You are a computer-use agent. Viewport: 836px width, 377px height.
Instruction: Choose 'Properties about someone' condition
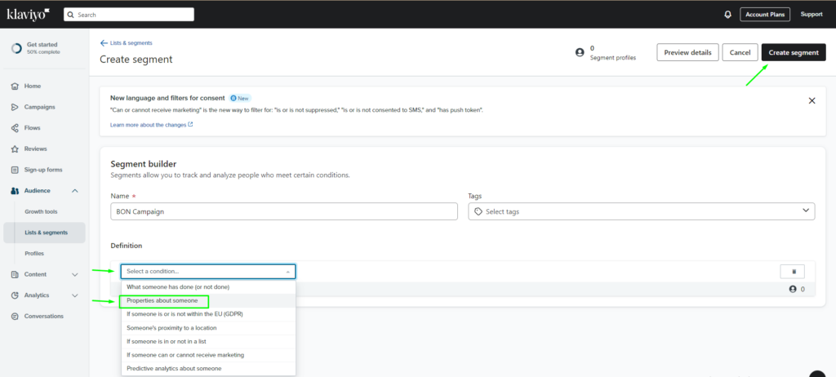coord(162,300)
